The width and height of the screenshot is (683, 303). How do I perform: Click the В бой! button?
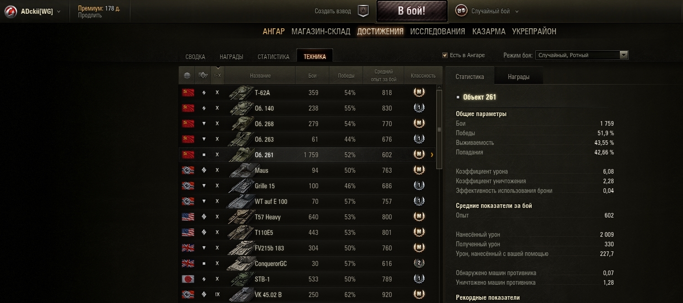[x=412, y=11]
